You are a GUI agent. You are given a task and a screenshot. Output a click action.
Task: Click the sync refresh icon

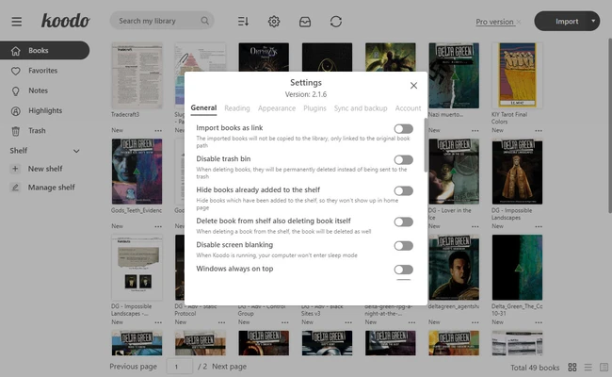336,22
